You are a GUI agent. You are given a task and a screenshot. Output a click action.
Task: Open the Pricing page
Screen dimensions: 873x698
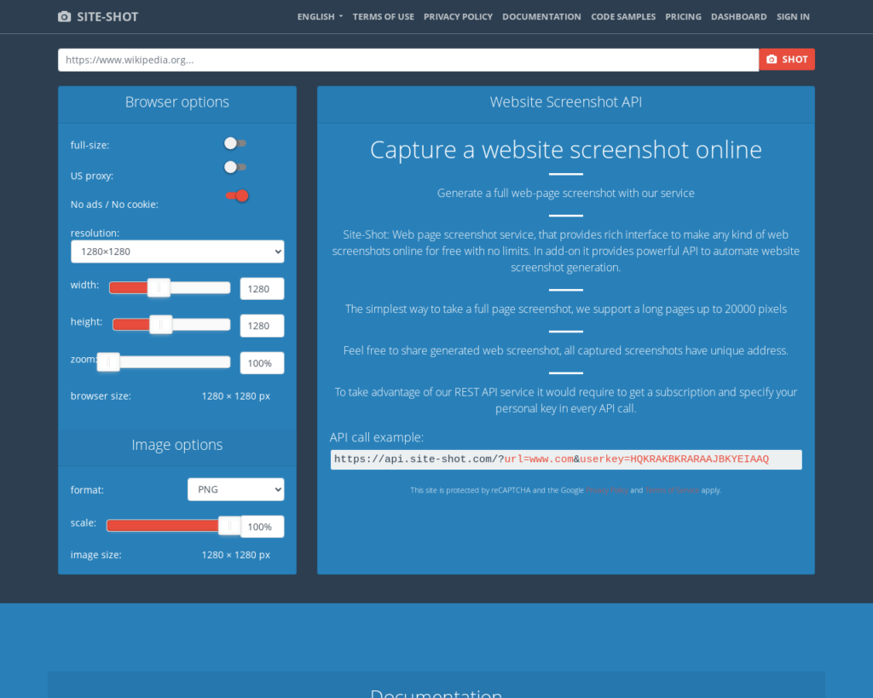tap(683, 16)
